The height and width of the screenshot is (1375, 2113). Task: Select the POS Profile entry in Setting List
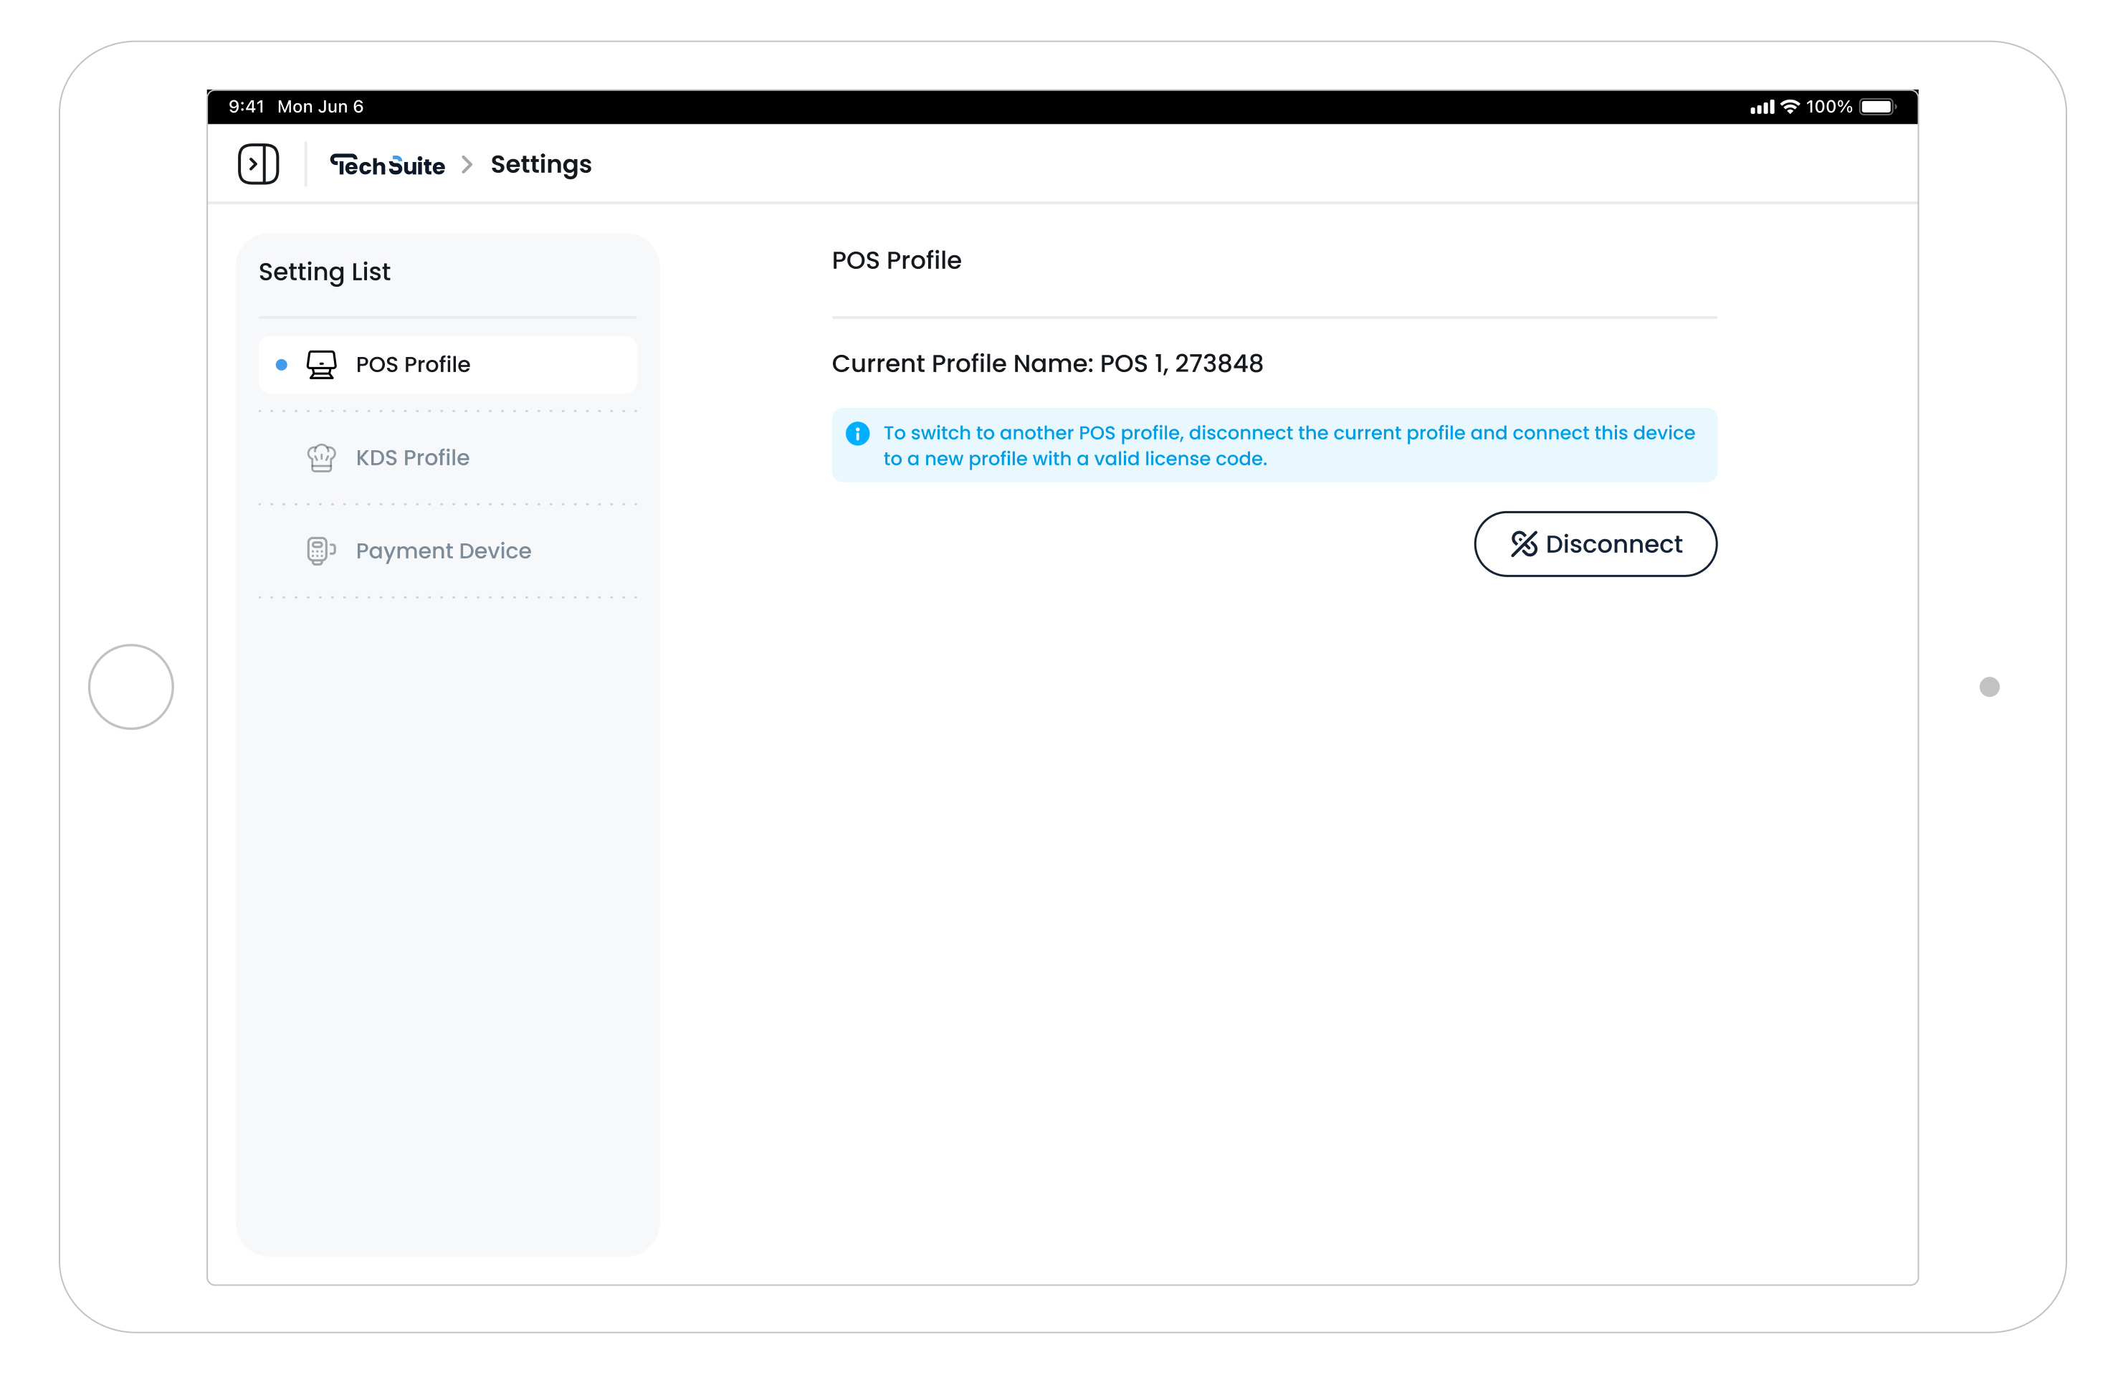click(x=413, y=364)
